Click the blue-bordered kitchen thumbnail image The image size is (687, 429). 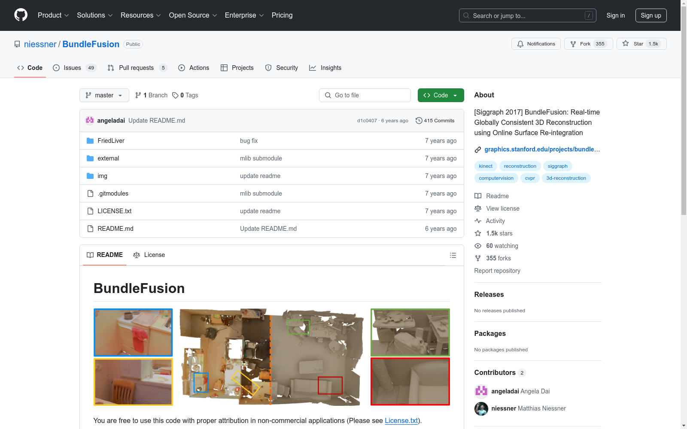coord(133,332)
